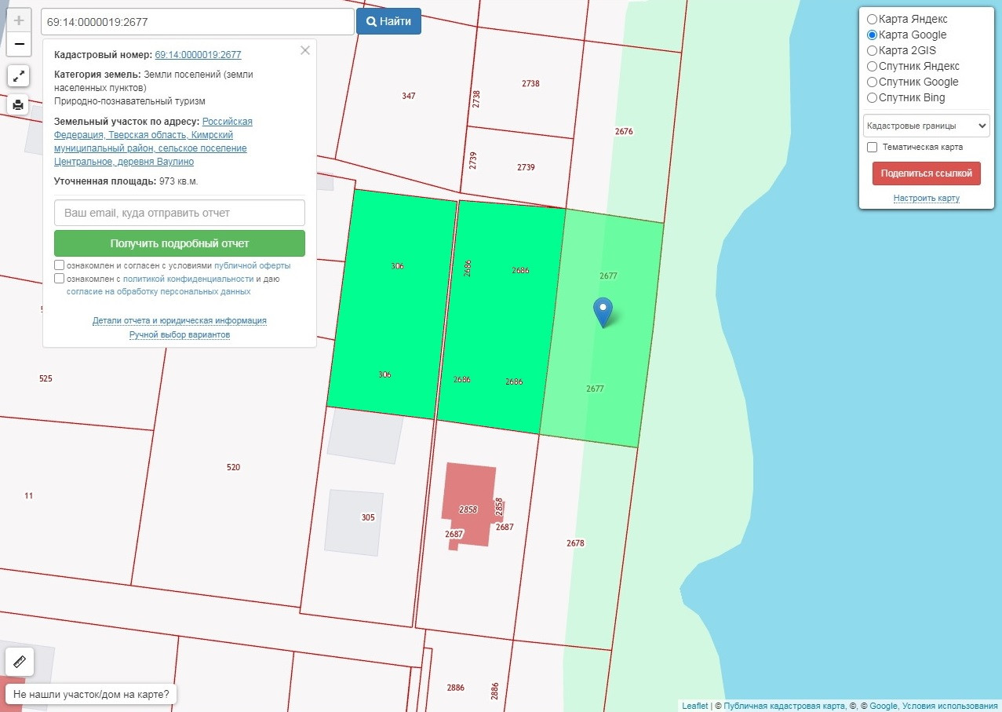Click parcel 2678 on the map
The width and height of the screenshot is (1002, 712).
(x=575, y=543)
